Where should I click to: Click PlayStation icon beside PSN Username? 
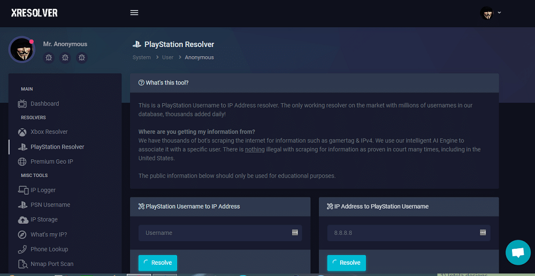click(22, 205)
